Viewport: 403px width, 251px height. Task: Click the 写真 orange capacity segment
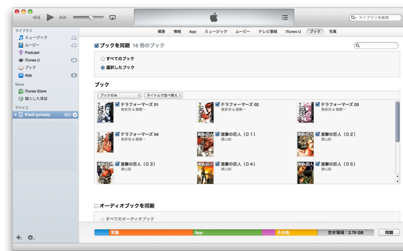(151, 232)
